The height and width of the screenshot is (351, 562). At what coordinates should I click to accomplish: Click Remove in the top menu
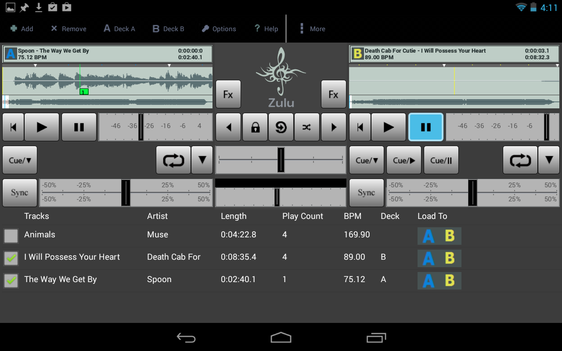[68, 29]
